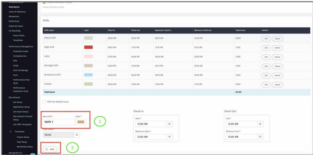This screenshot has width=313, height=155.
Task: Click clock icon beside Minimum End
Action: click(260, 137)
